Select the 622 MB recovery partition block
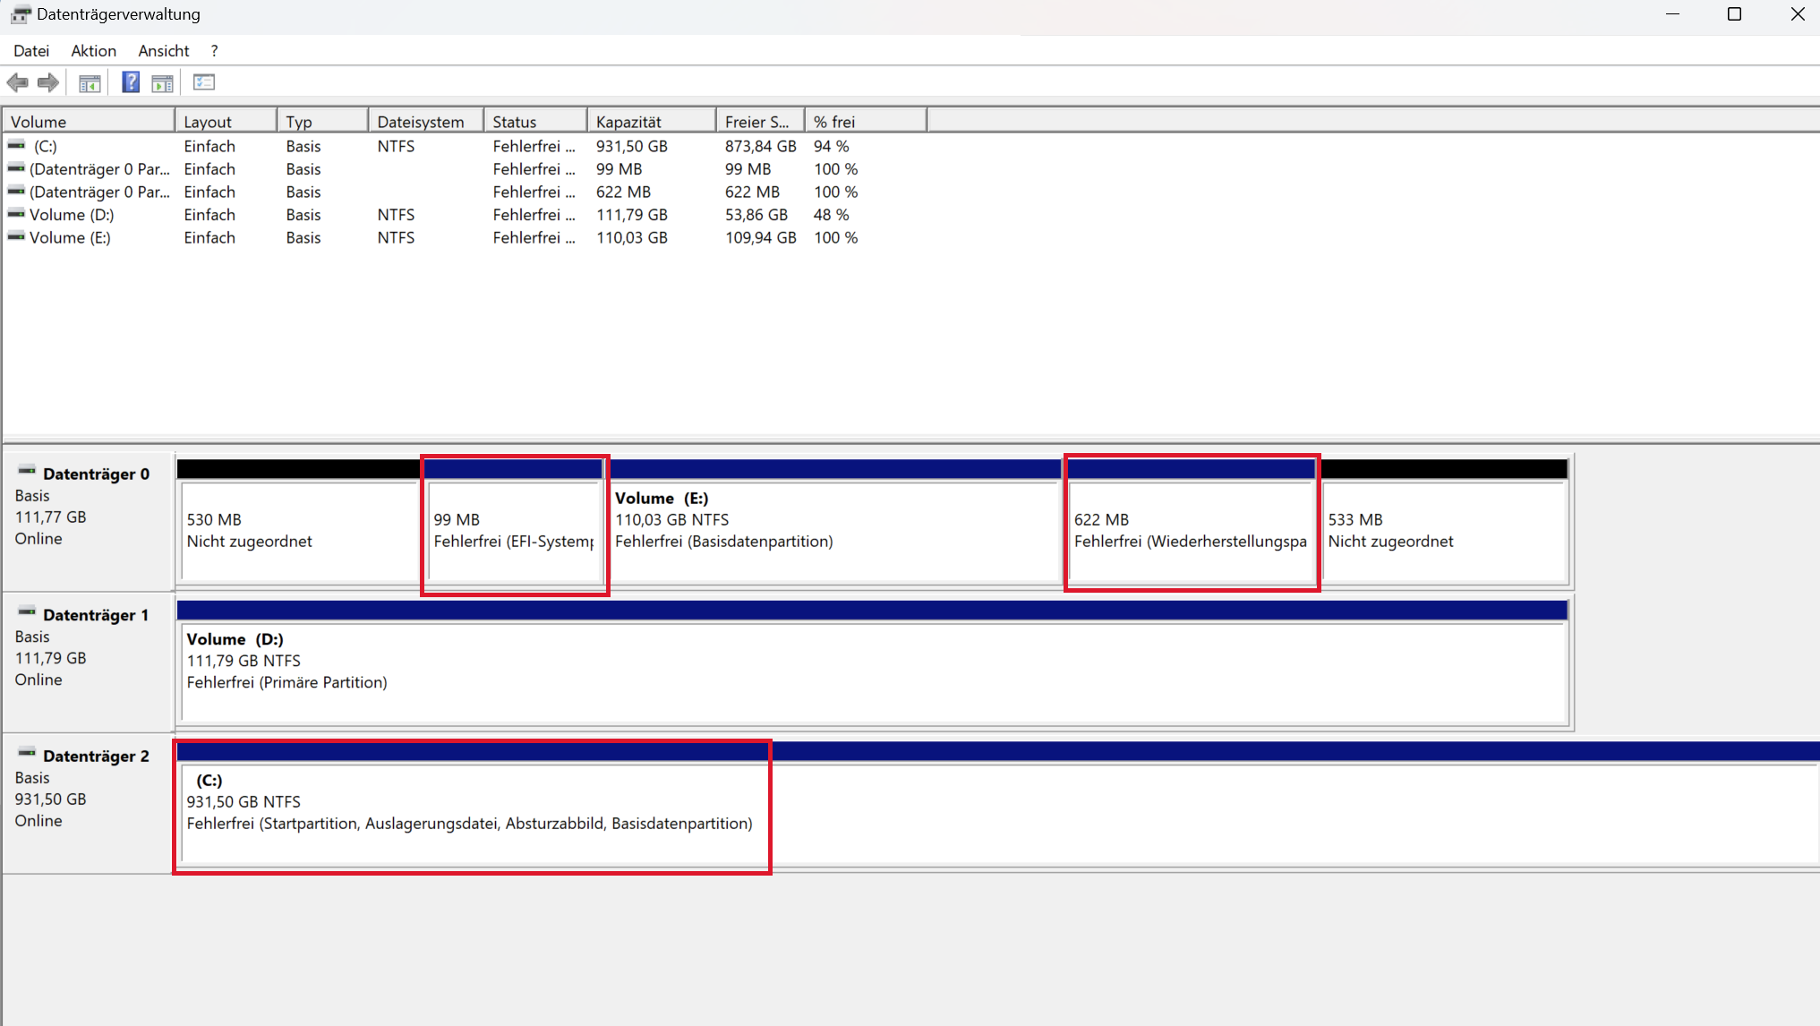 [x=1191, y=531]
